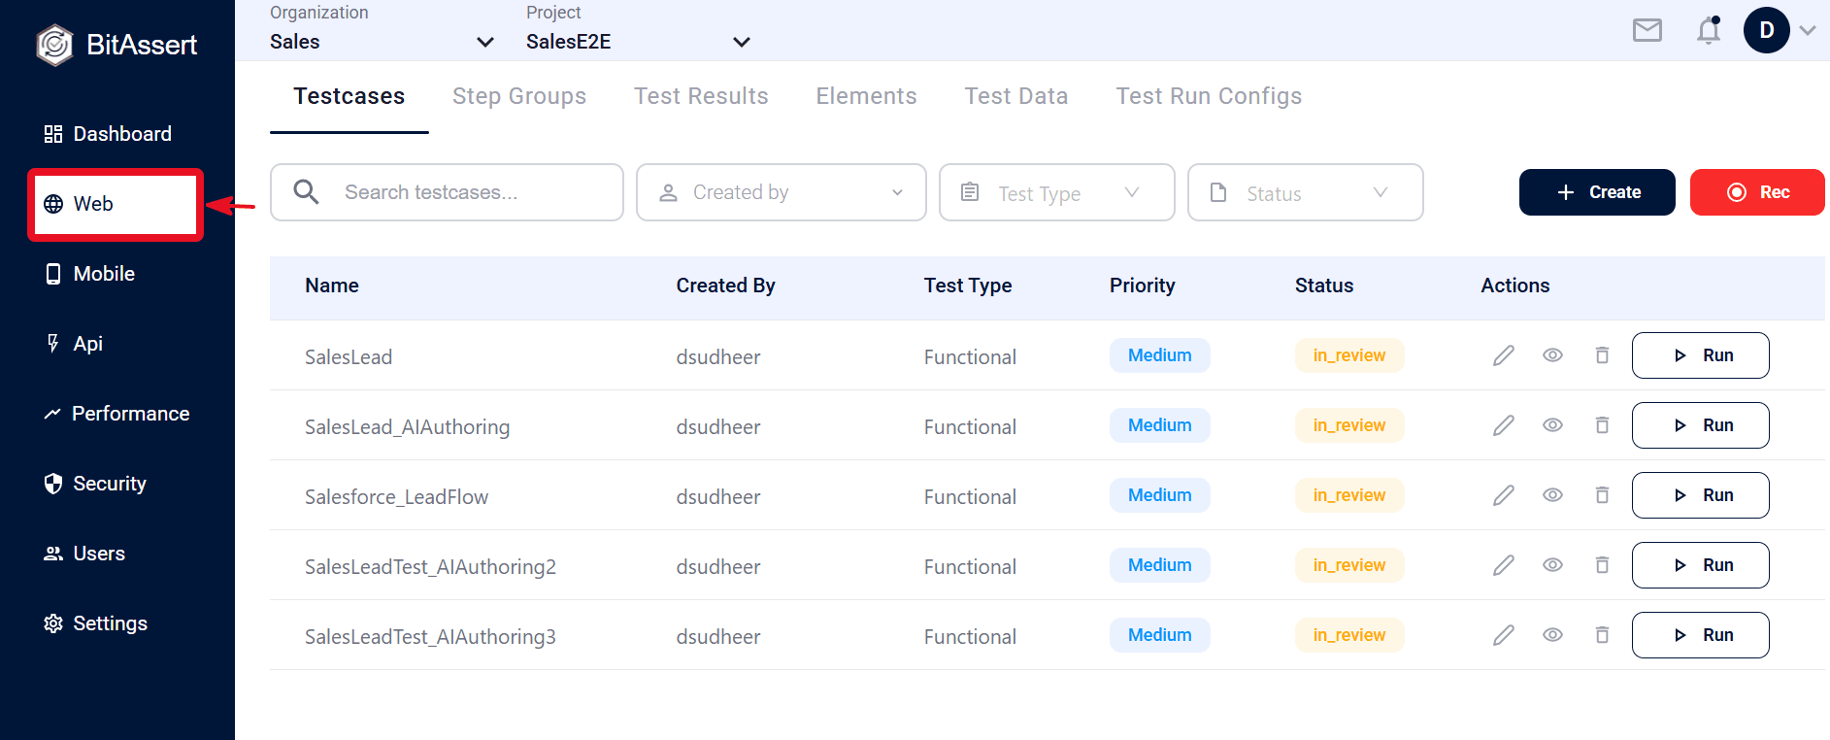Switch to Step Groups tab
The width and height of the screenshot is (1830, 740).
coord(519,96)
